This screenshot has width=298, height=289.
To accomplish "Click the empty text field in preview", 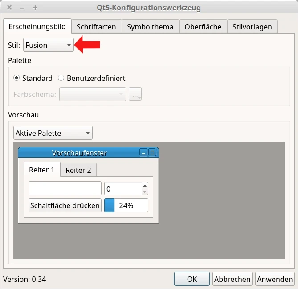I will click(65, 188).
